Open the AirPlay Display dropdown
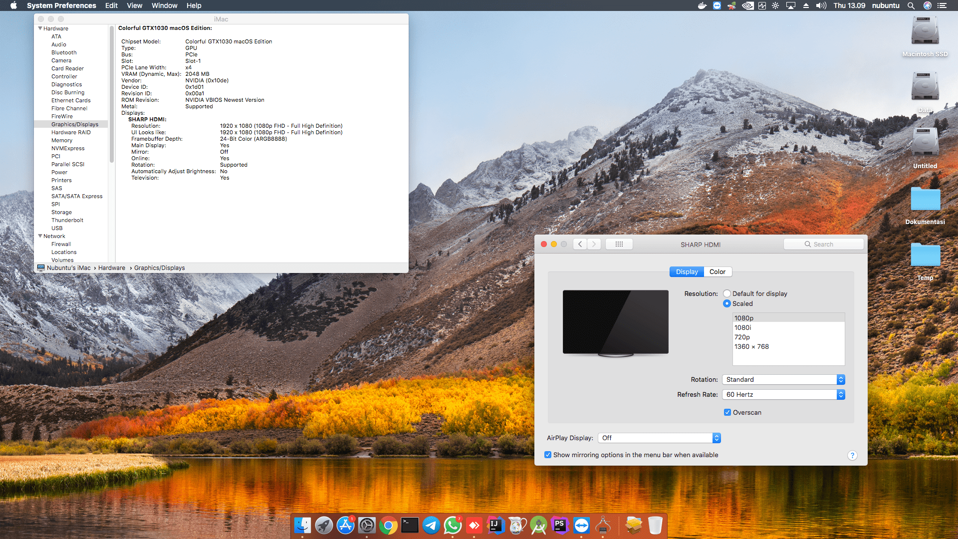Viewport: 958px width, 539px height. point(716,438)
